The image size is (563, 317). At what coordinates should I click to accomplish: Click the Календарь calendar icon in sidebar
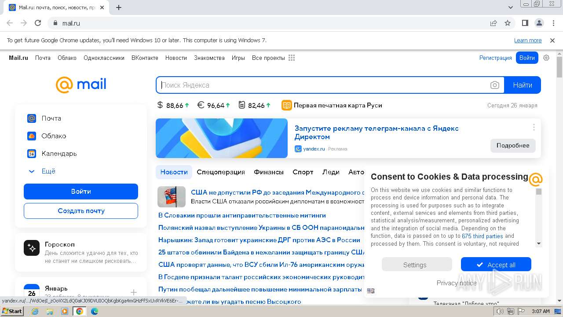click(32, 153)
